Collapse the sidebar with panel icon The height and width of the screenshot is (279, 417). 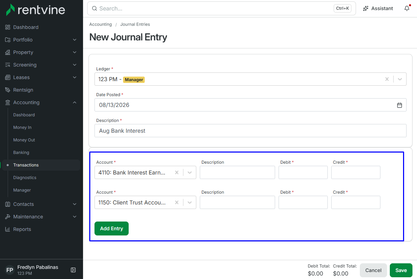[74, 270]
